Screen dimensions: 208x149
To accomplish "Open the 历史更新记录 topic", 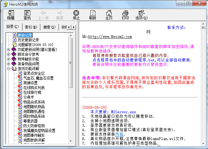I will point(28,40).
